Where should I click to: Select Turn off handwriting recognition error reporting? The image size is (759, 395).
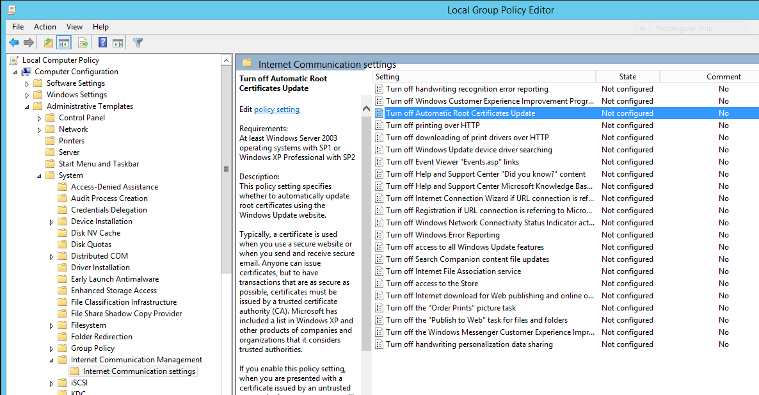[x=467, y=89]
